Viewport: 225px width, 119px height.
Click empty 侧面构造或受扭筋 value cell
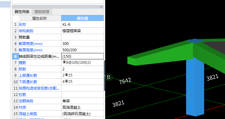pos(82,88)
